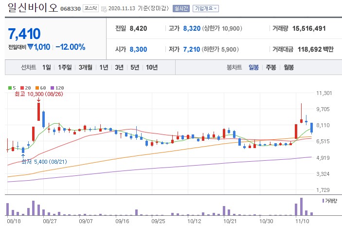Click the 08/18 date axis label
This screenshot has width=342, height=227.
coord(14,221)
